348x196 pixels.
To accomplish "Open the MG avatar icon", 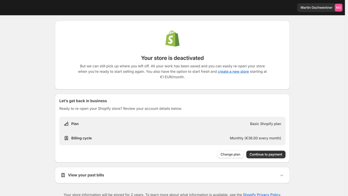I will pyautogui.click(x=338, y=7).
